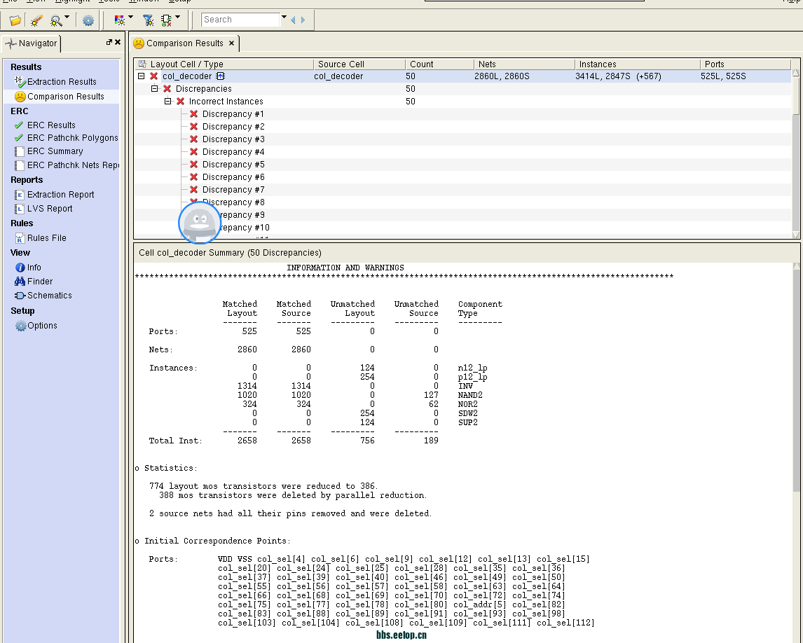Open the Search history dropdown arrow
803x643 pixels.
284,18
